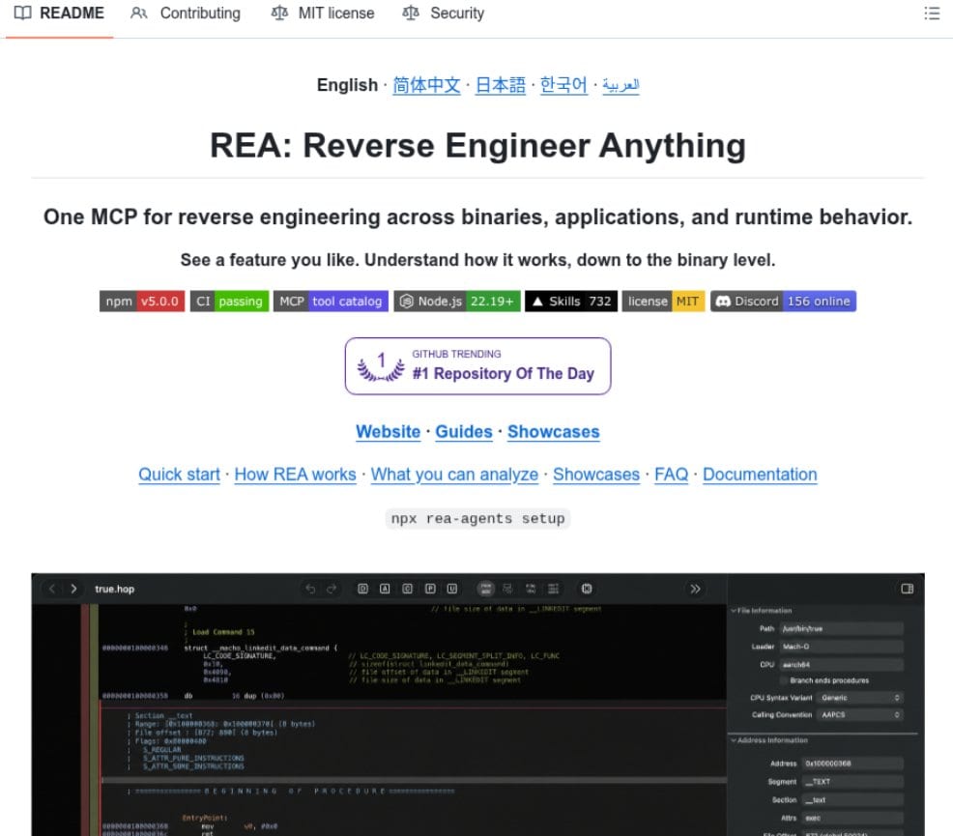
Task: Click the Path field in File Information
Action: coord(841,629)
